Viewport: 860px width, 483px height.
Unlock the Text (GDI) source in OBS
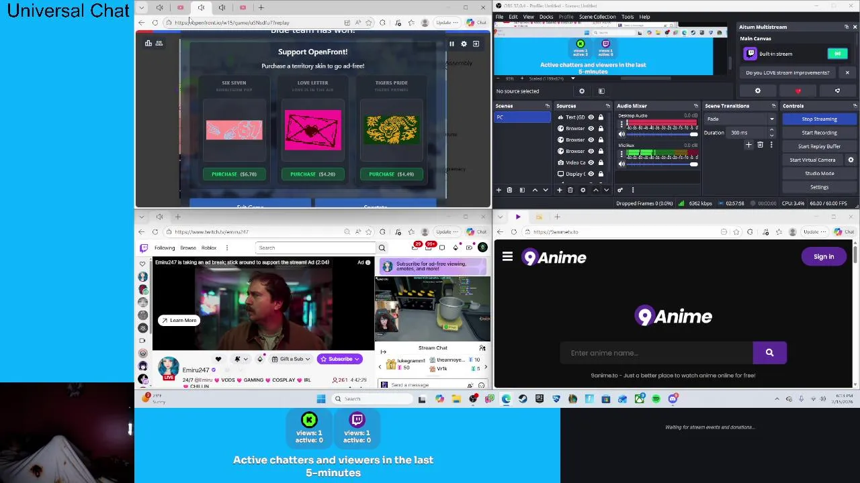click(x=601, y=117)
